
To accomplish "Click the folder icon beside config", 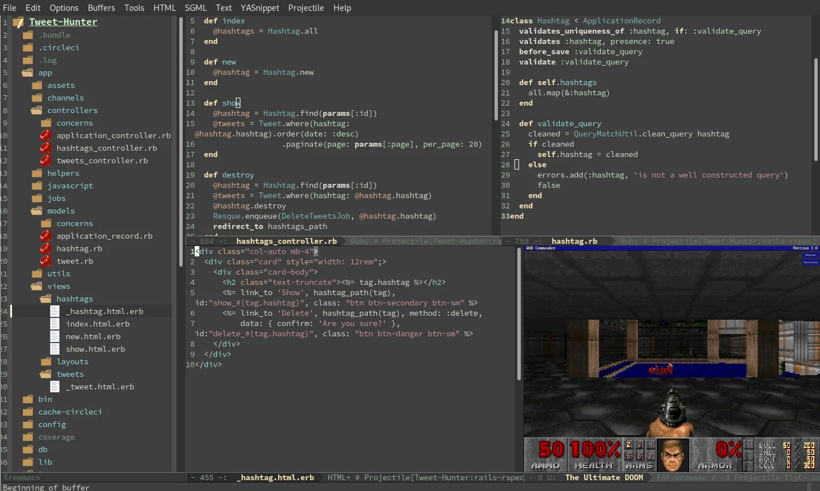I will click(27, 424).
